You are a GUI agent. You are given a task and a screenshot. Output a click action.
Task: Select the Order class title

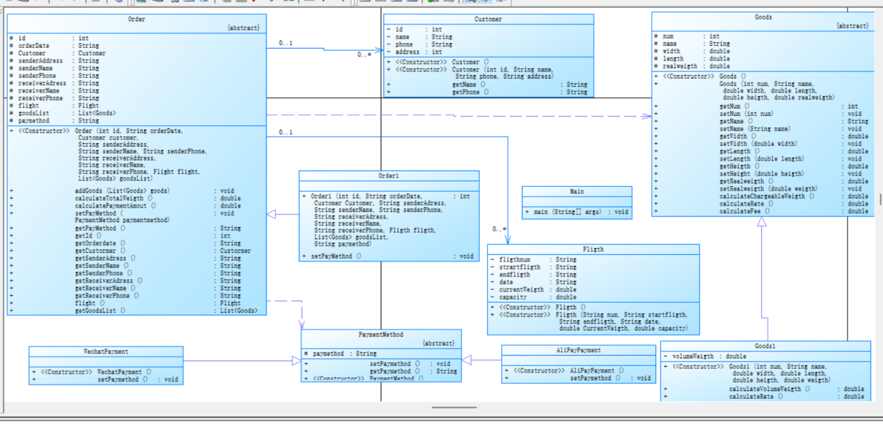click(x=136, y=19)
